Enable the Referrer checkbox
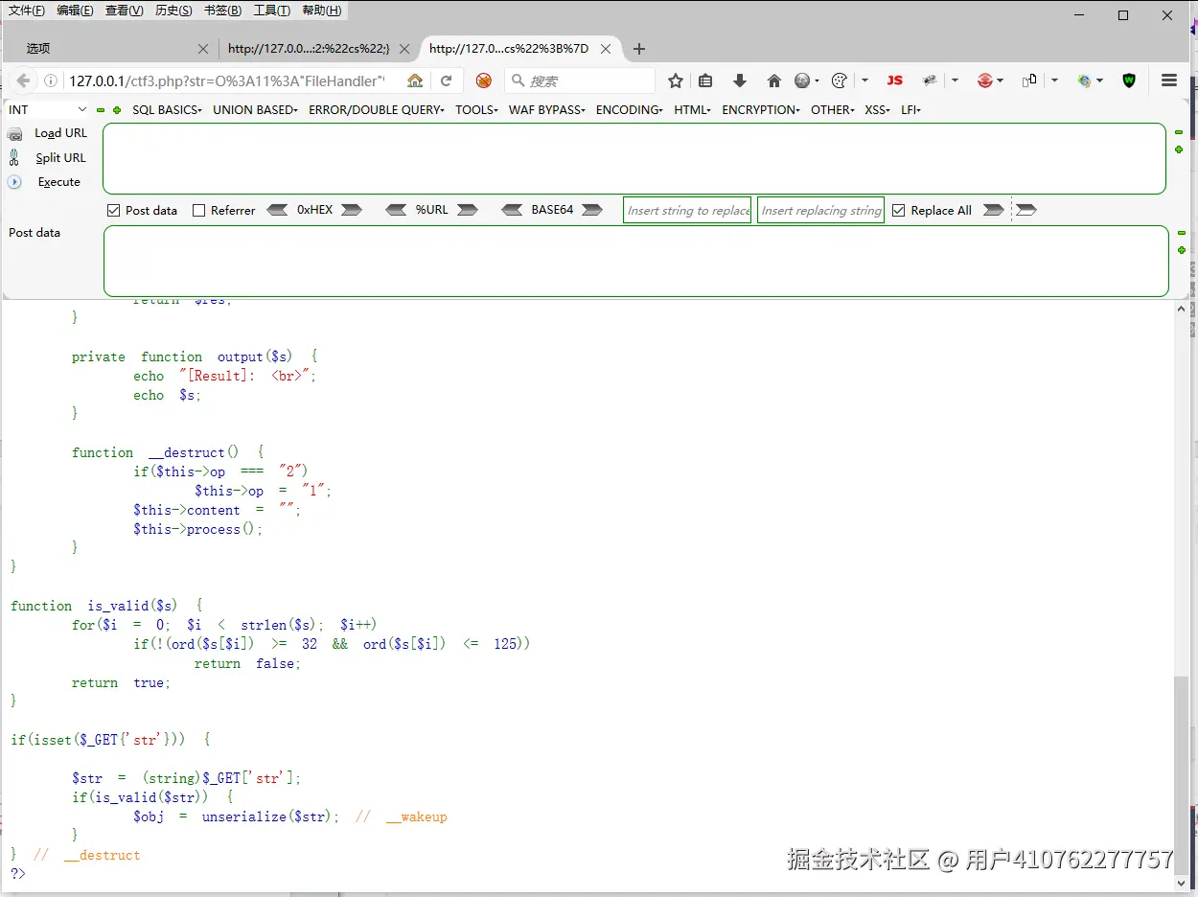 (199, 210)
